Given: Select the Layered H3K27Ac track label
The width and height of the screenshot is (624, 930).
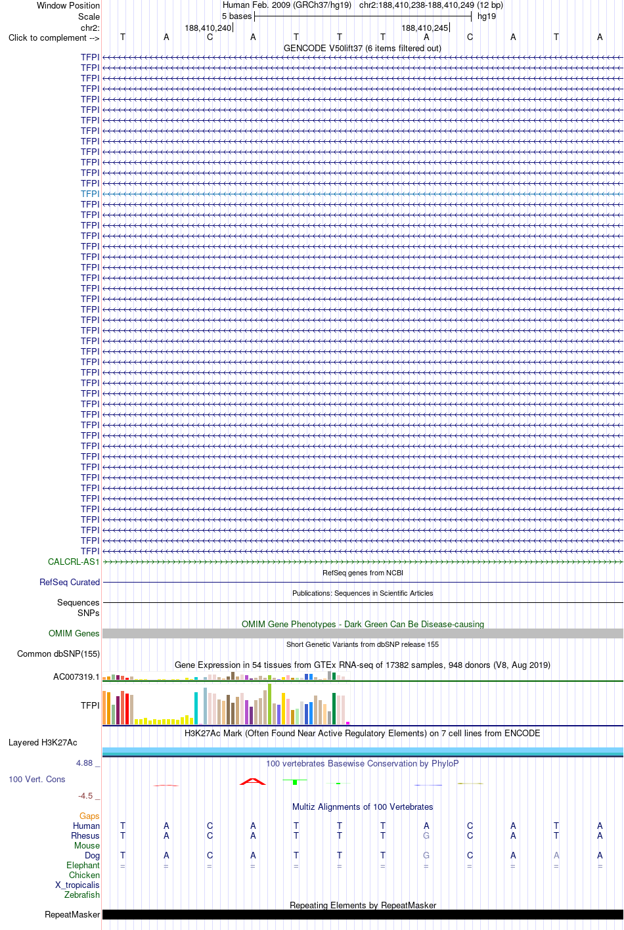Looking at the screenshot, I should tap(43, 742).
